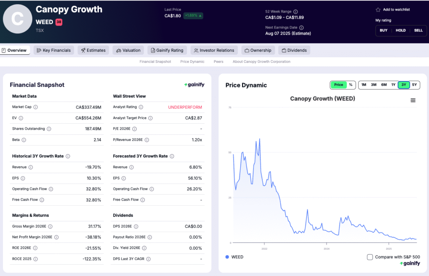429x276 pixels.
Task: Select the 3M chart range
Action: [374, 85]
